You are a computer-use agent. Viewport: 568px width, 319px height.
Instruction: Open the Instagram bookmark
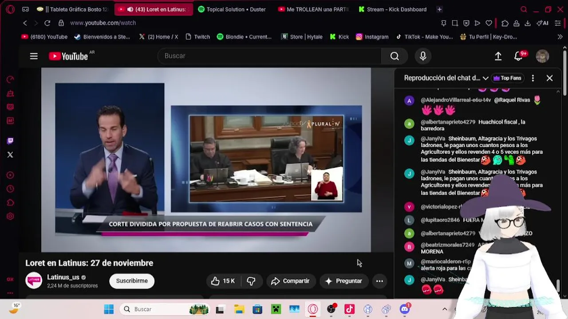tap(372, 37)
